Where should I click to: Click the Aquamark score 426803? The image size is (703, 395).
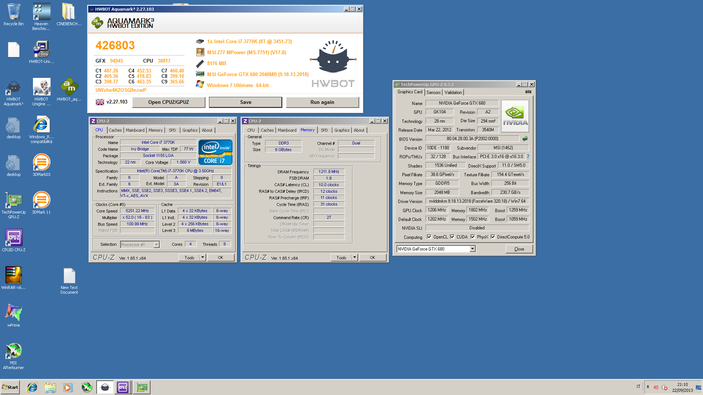115,45
